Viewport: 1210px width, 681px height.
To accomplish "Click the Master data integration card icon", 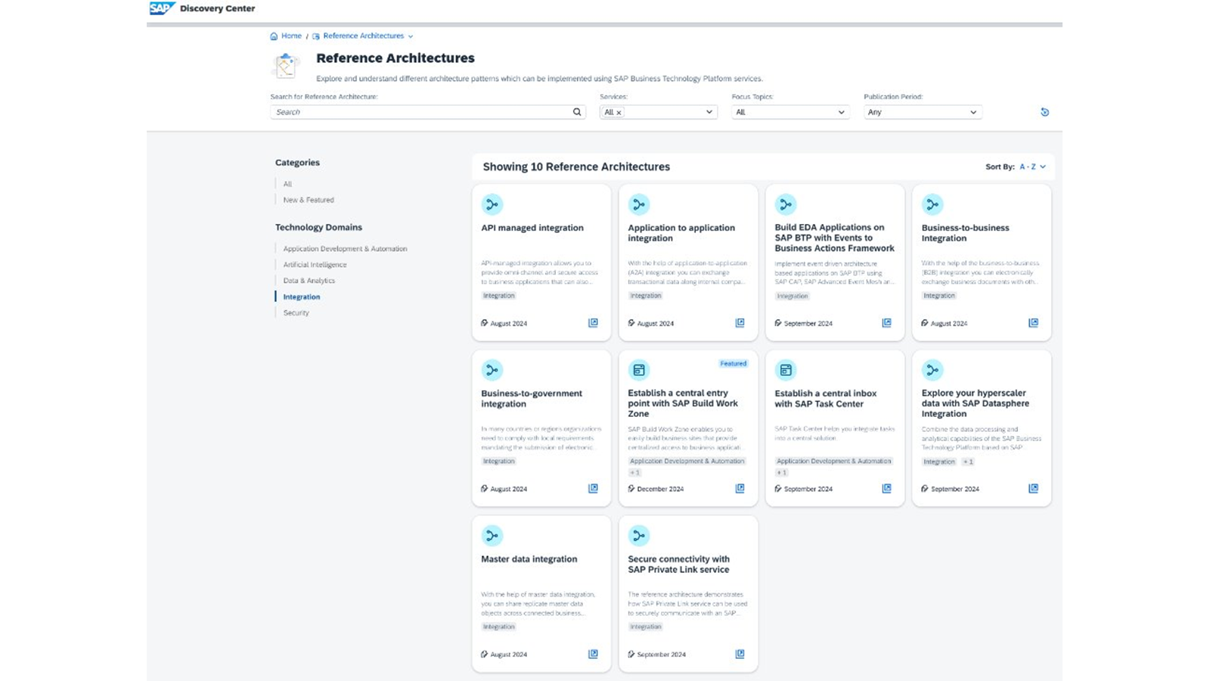I will (x=492, y=536).
